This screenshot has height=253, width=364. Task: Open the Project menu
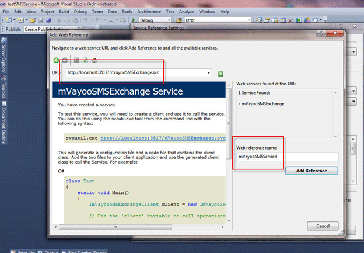point(47,12)
